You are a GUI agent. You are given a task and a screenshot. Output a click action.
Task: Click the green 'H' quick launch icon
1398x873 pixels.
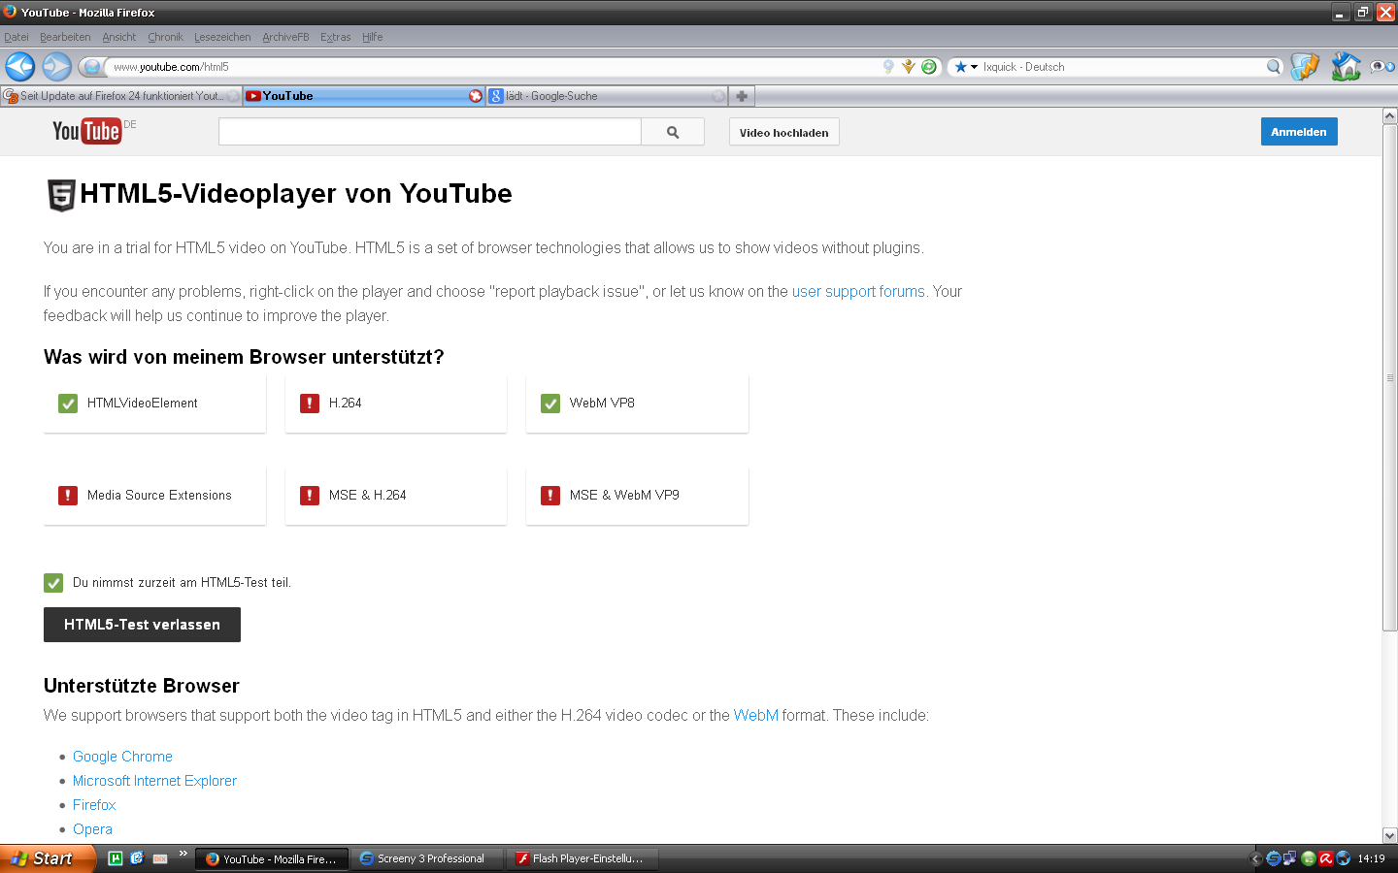[x=116, y=858]
